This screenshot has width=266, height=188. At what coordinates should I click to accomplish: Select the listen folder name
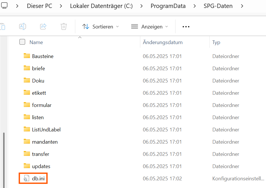click(x=38, y=117)
